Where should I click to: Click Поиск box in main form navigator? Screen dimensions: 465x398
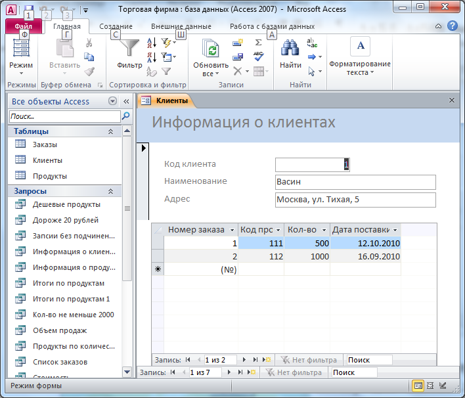click(x=354, y=372)
